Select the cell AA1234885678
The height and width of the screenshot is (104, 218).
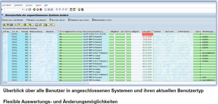tap(209, 53)
